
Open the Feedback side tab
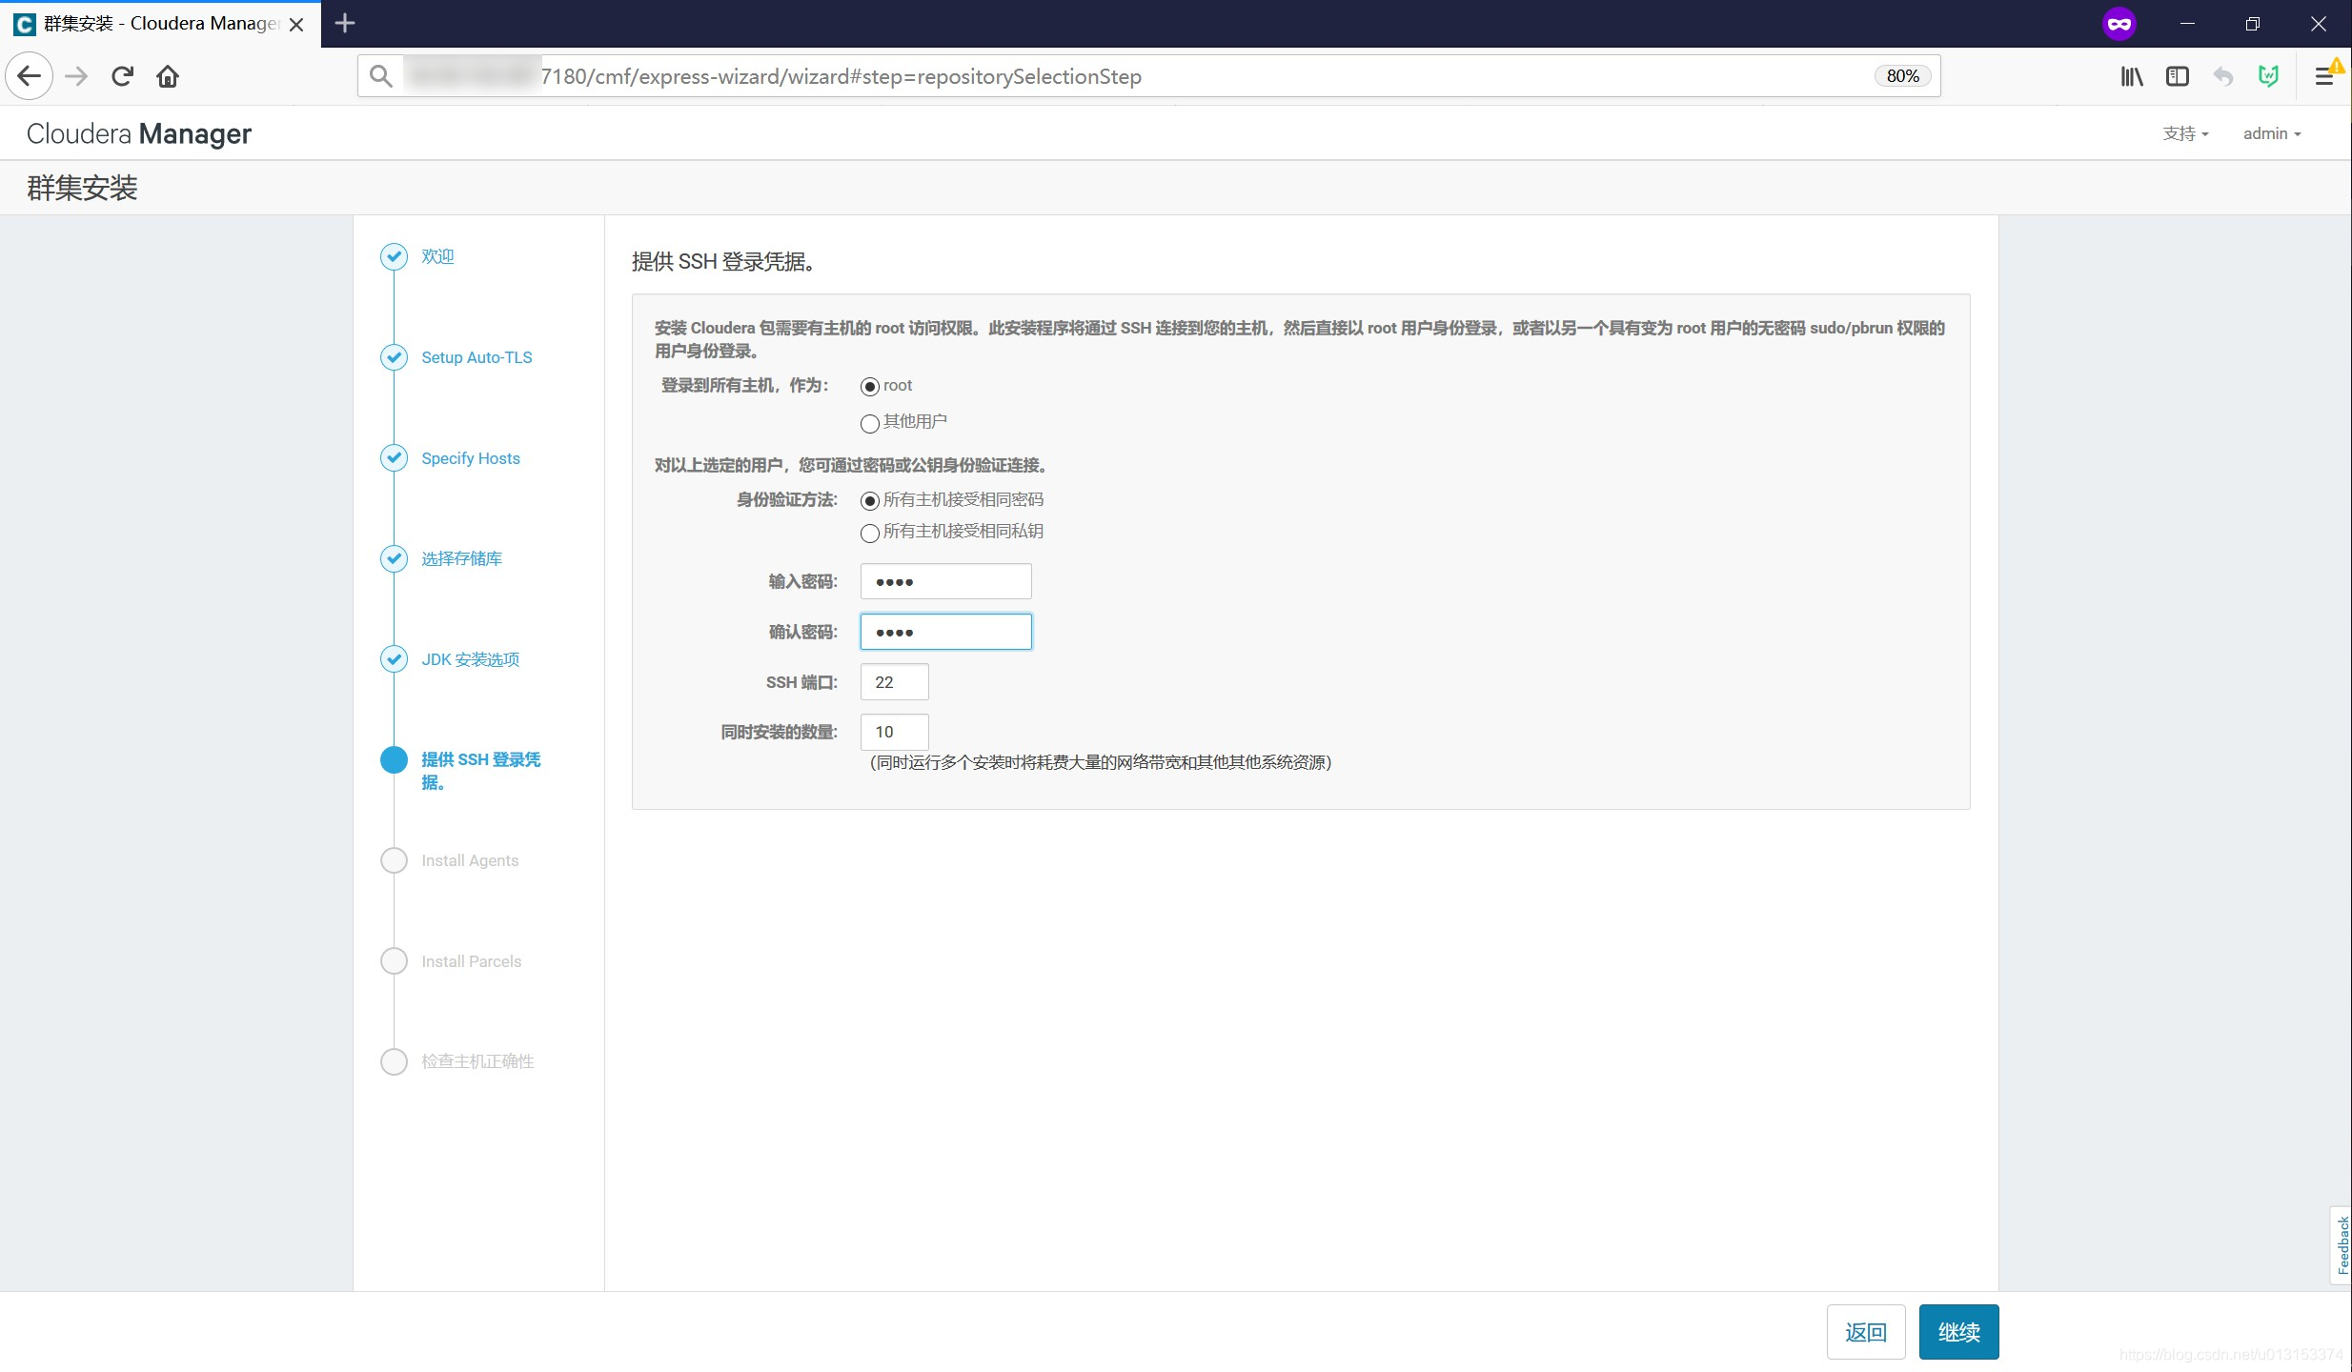click(x=2342, y=1244)
